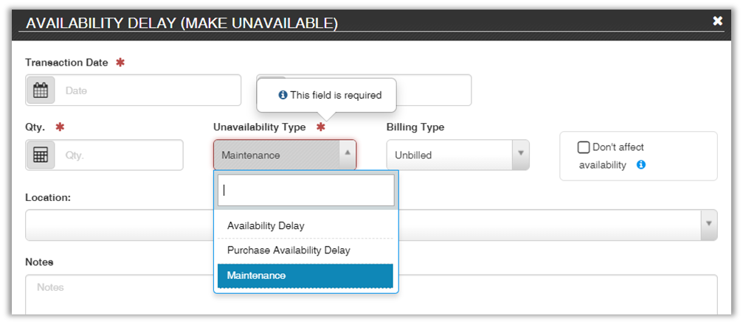Tick the Don't affect availability checkbox
Screen dimensions: 743x324
pos(584,147)
